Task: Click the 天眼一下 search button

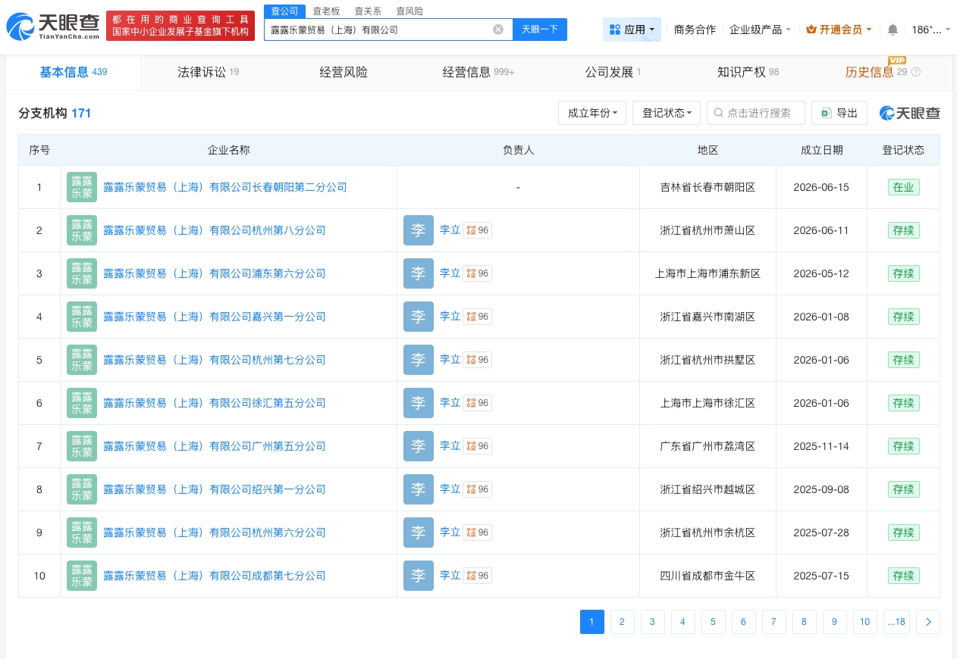Action: [540, 30]
